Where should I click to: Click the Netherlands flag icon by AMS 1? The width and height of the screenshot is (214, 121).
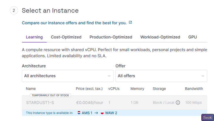(79, 113)
